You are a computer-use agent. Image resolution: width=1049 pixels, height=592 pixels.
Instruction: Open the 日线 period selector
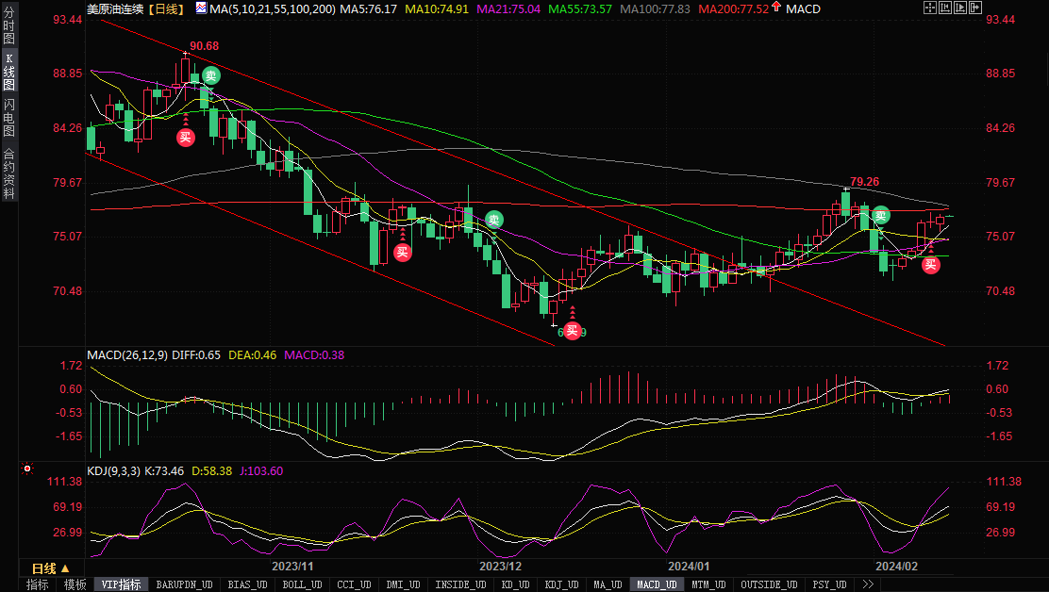pyautogui.click(x=50, y=568)
